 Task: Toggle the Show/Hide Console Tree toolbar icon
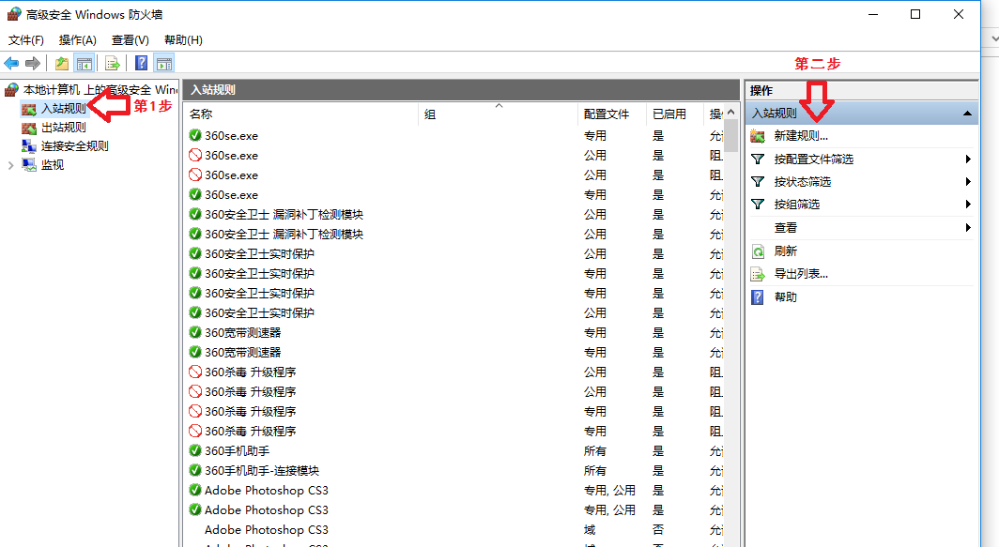click(x=85, y=63)
